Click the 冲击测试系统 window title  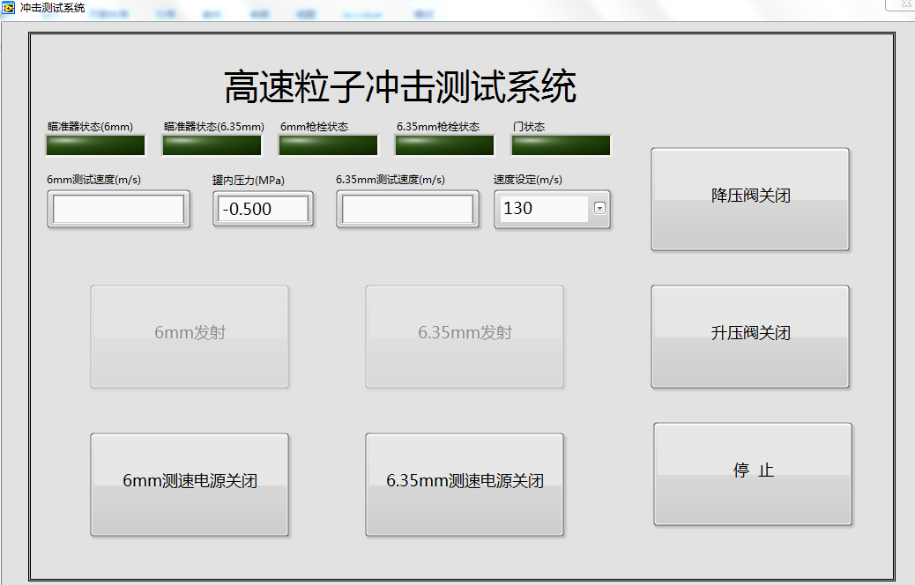(53, 8)
